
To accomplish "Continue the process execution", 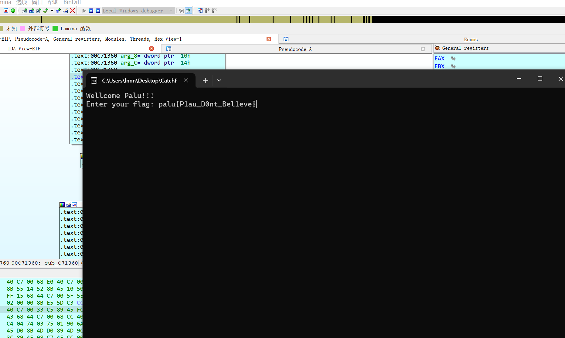I will 84,11.
